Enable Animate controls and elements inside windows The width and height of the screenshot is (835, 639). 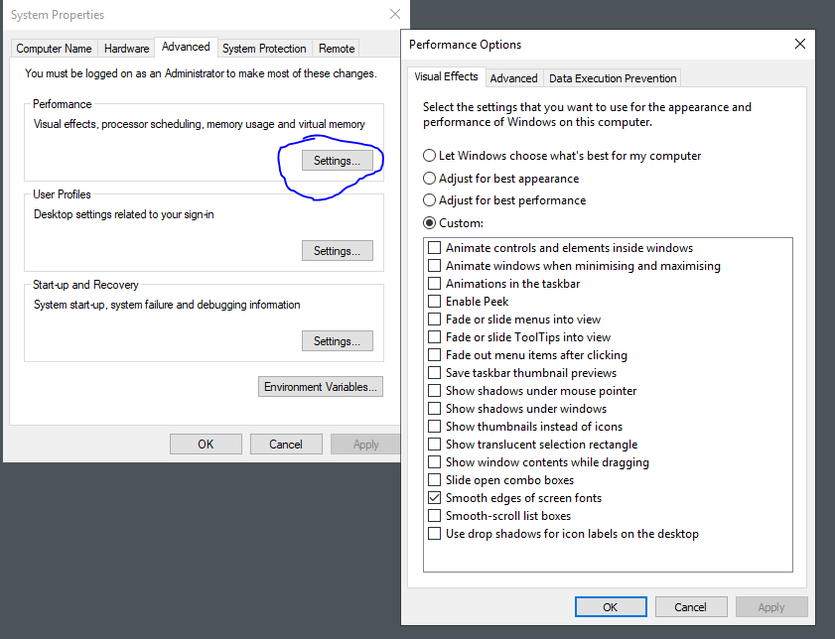tap(434, 248)
